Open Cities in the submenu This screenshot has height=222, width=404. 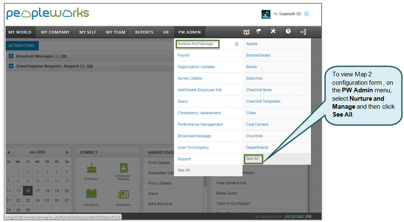[251, 113]
